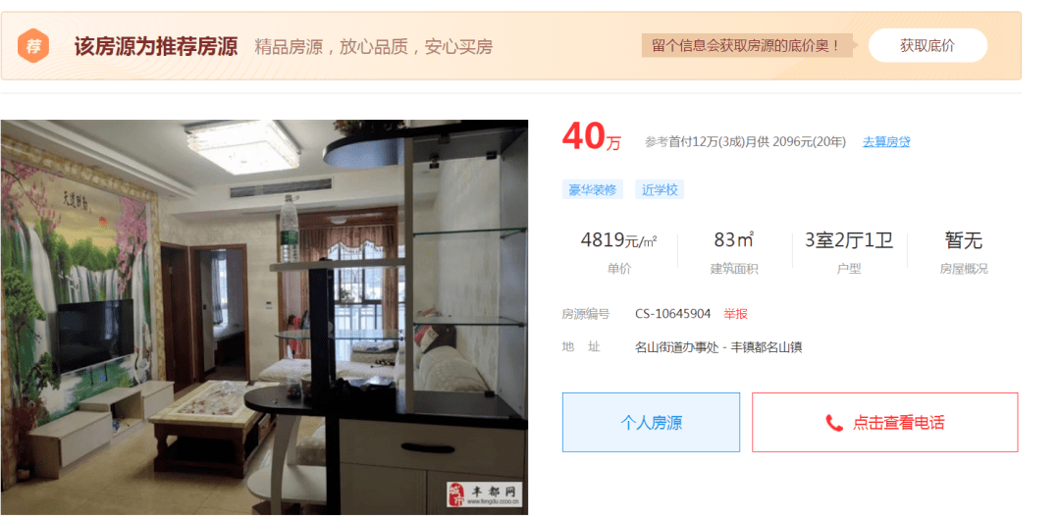This screenshot has height=520, width=1060.
Task: Click 获取底价 button in banner
Action: [927, 45]
